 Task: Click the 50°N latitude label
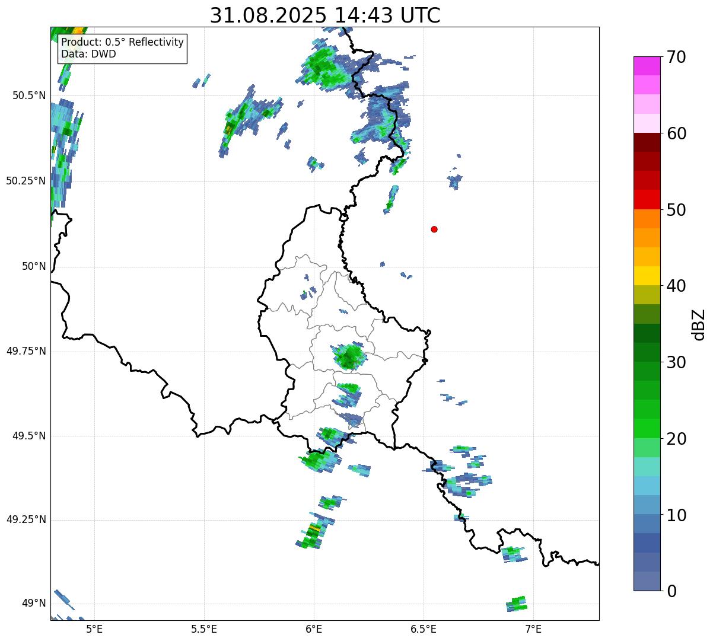tap(34, 266)
